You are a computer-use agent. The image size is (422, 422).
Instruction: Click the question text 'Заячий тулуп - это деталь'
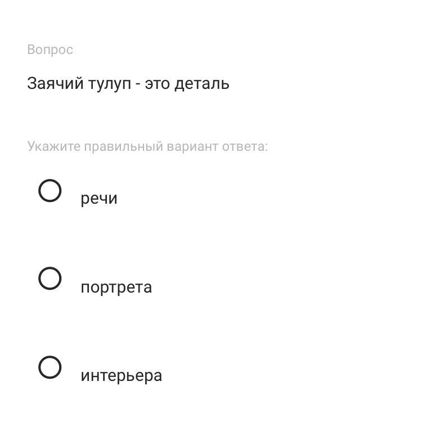[x=128, y=84]
